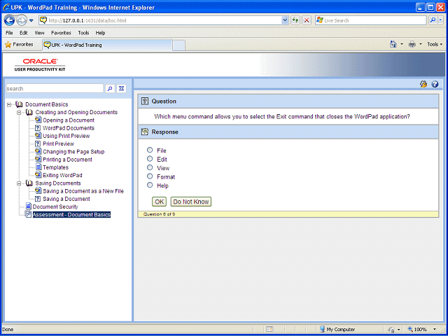Click the Templates document icon

[x=38, y=167]
